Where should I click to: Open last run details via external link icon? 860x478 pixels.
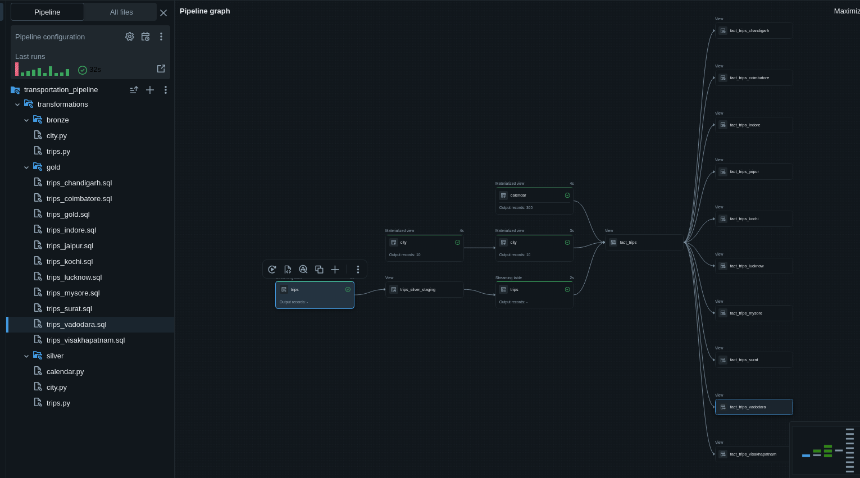point(161,68)
